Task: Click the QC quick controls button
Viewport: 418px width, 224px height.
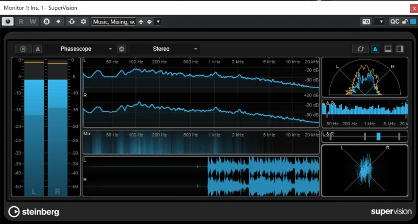Action: tap(394, 21)
